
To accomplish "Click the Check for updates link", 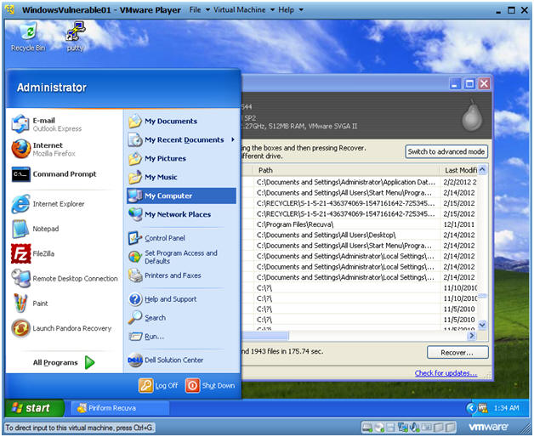I will pos(446,373).
